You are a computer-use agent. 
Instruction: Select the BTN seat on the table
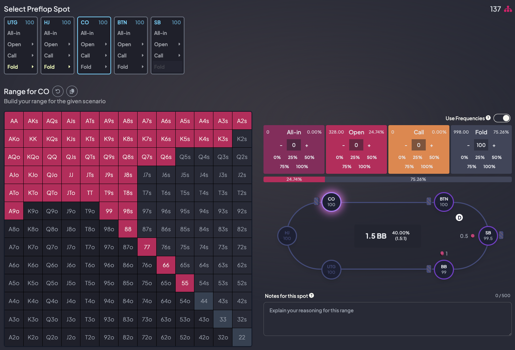point(444,202)
